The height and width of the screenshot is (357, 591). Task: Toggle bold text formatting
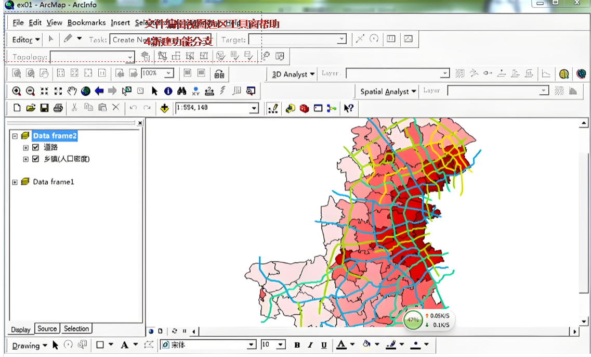[297, 345]
